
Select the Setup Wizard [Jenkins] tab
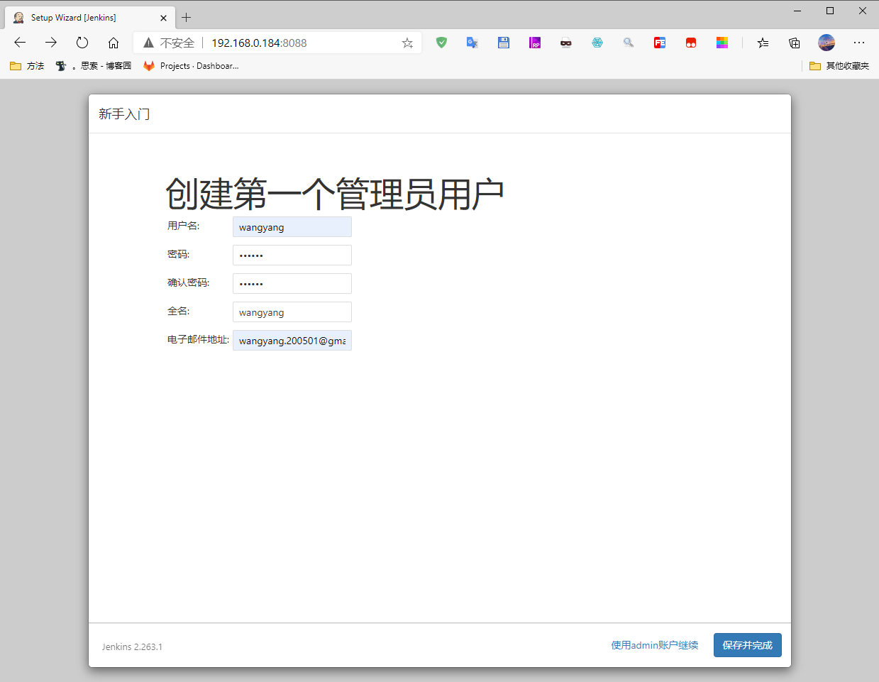pyautogui.click(x=90, y=18)
